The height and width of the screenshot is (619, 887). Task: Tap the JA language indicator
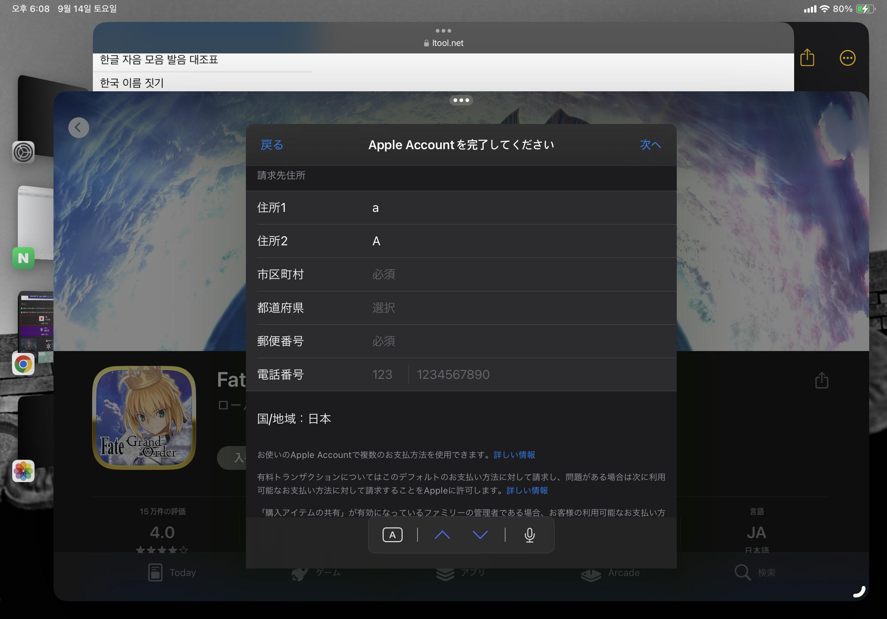point(756,533)
